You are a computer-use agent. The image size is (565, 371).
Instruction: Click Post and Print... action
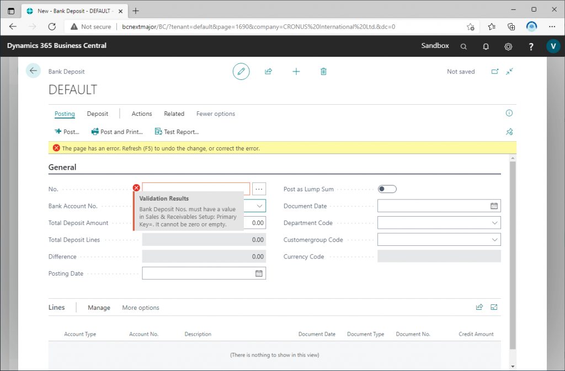(117, 132)
